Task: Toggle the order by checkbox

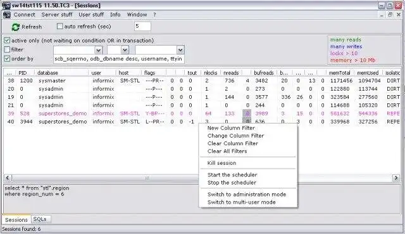Action: [x=7, y=59]
